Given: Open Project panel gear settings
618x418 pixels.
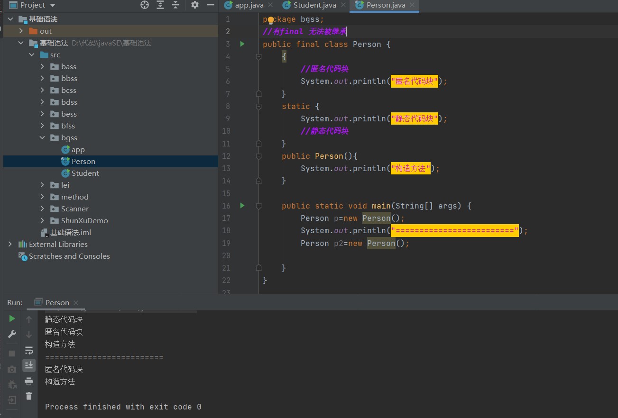Looking at the screenshot, I should 195,5.
